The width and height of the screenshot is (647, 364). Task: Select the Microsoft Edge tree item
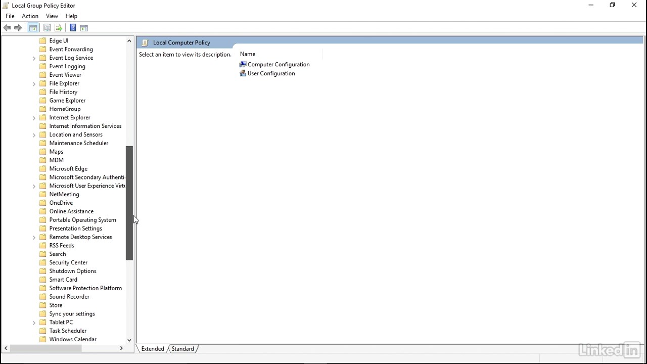tap(68, 169)
